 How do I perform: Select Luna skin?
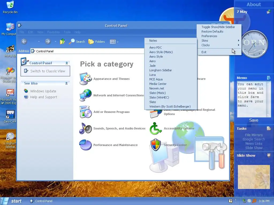pyautogui.click(x=171, y=75)
